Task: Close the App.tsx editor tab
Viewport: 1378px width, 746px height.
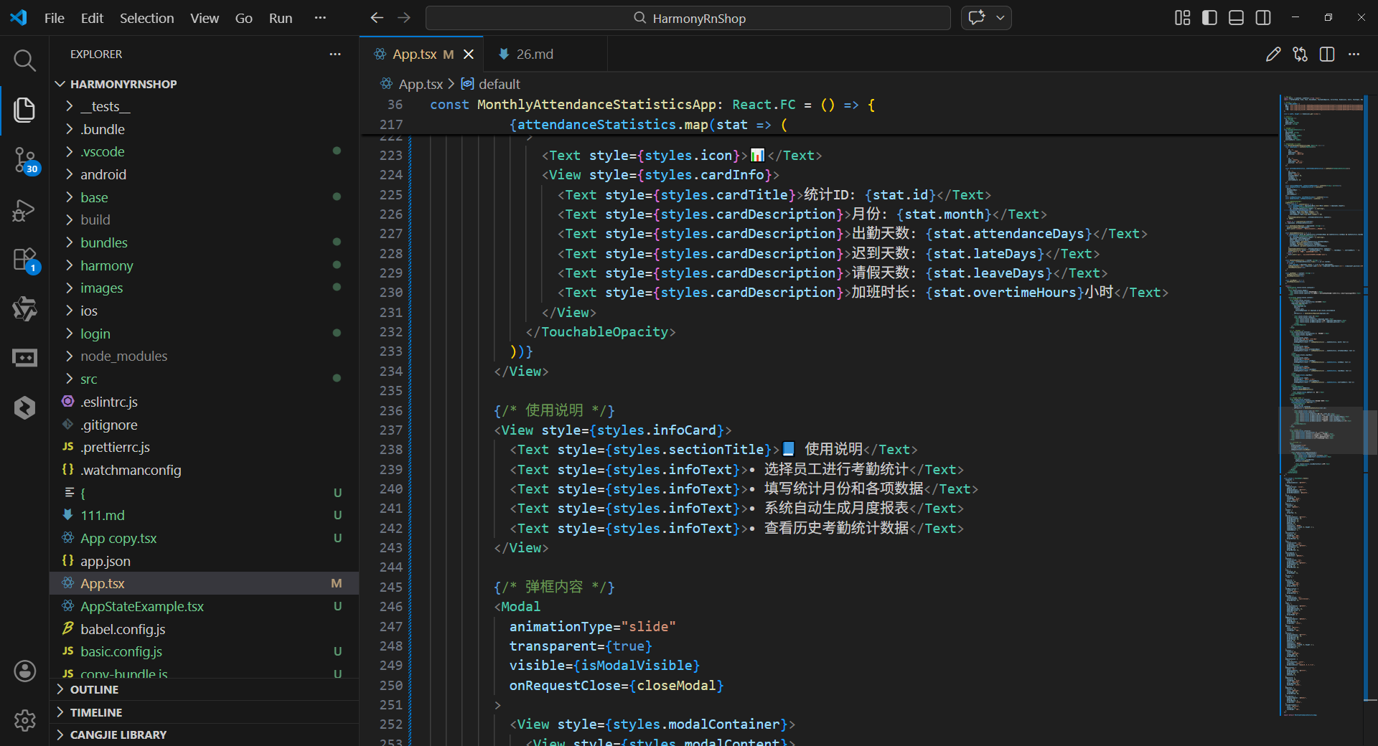Action: (x=469, y=55)
